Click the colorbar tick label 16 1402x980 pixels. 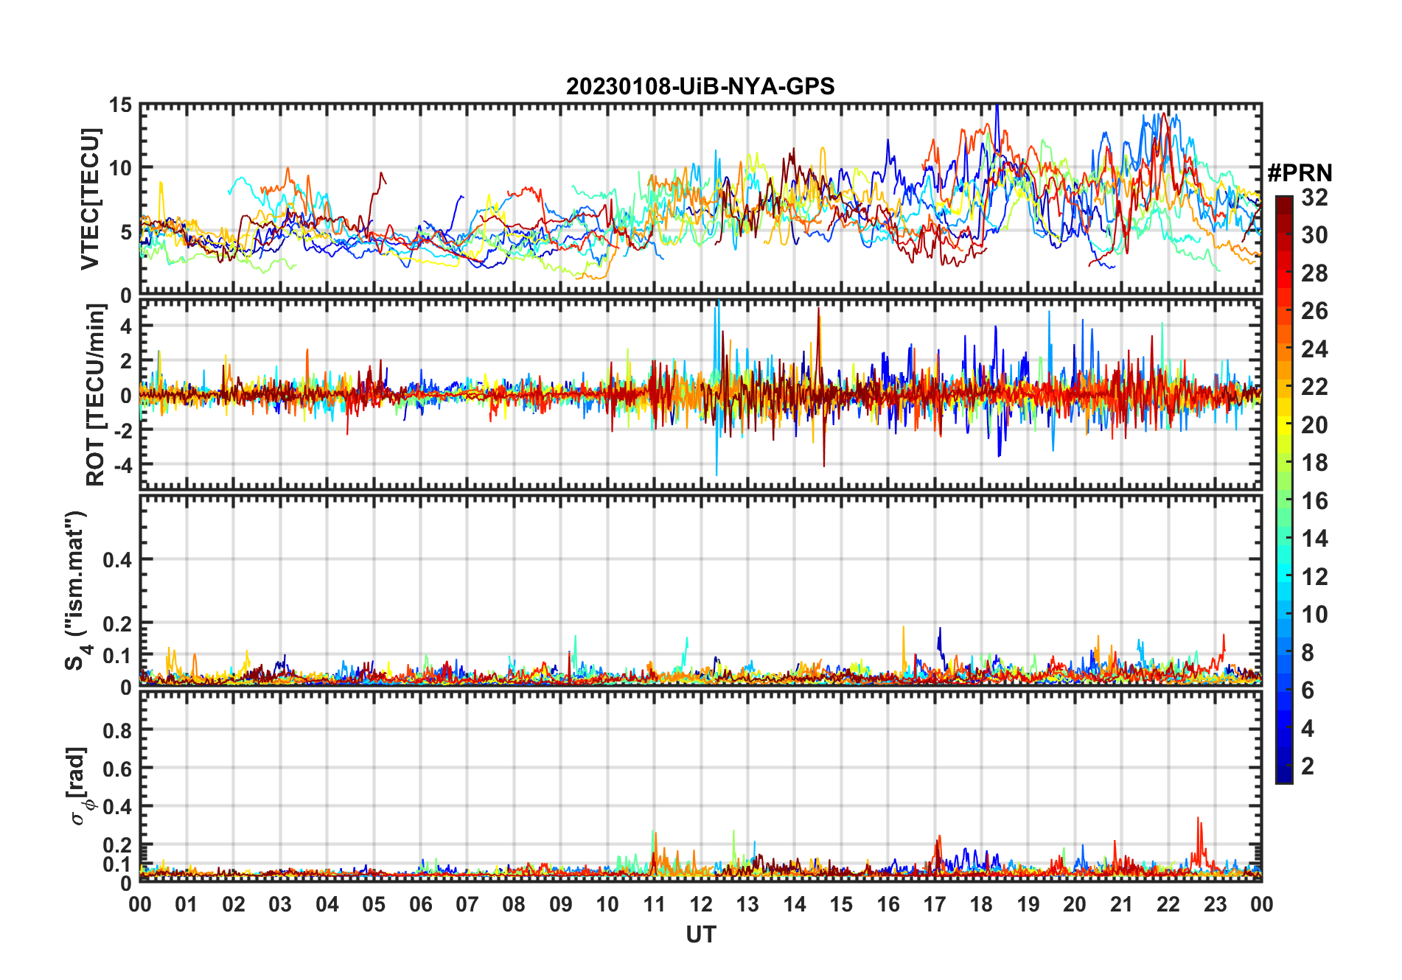[1314, 501]
